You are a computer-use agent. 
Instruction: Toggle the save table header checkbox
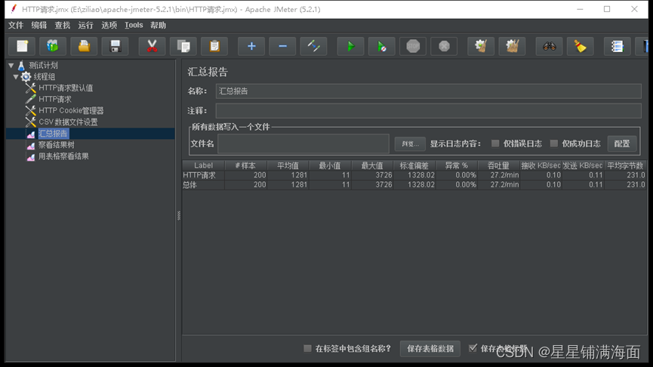tap(473, 348)
